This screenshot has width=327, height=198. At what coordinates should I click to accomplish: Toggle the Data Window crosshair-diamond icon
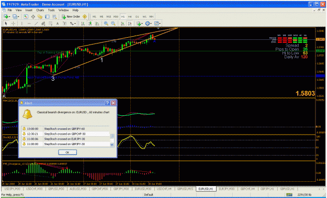[x=33, y=17]
